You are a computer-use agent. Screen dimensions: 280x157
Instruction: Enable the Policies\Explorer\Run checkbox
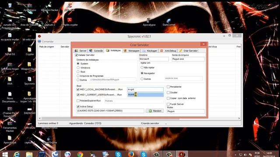click(x=78, y=101)
